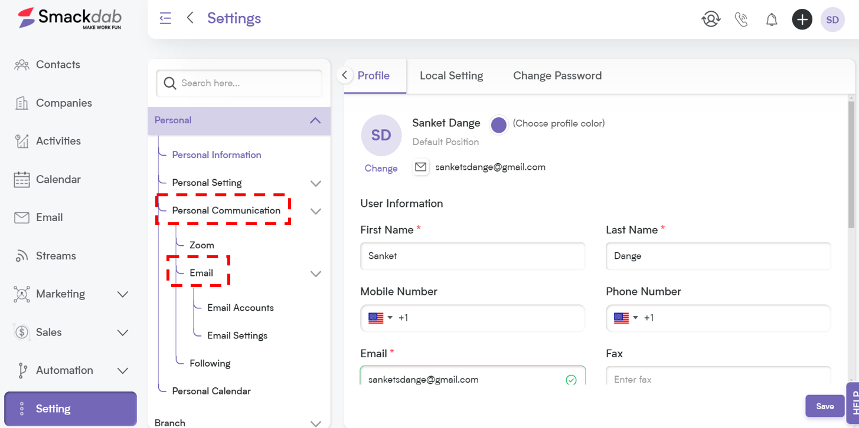The width and height of the screenshot is (859, 428).
Task: Click the Search here field
Action: coord(239,83)
